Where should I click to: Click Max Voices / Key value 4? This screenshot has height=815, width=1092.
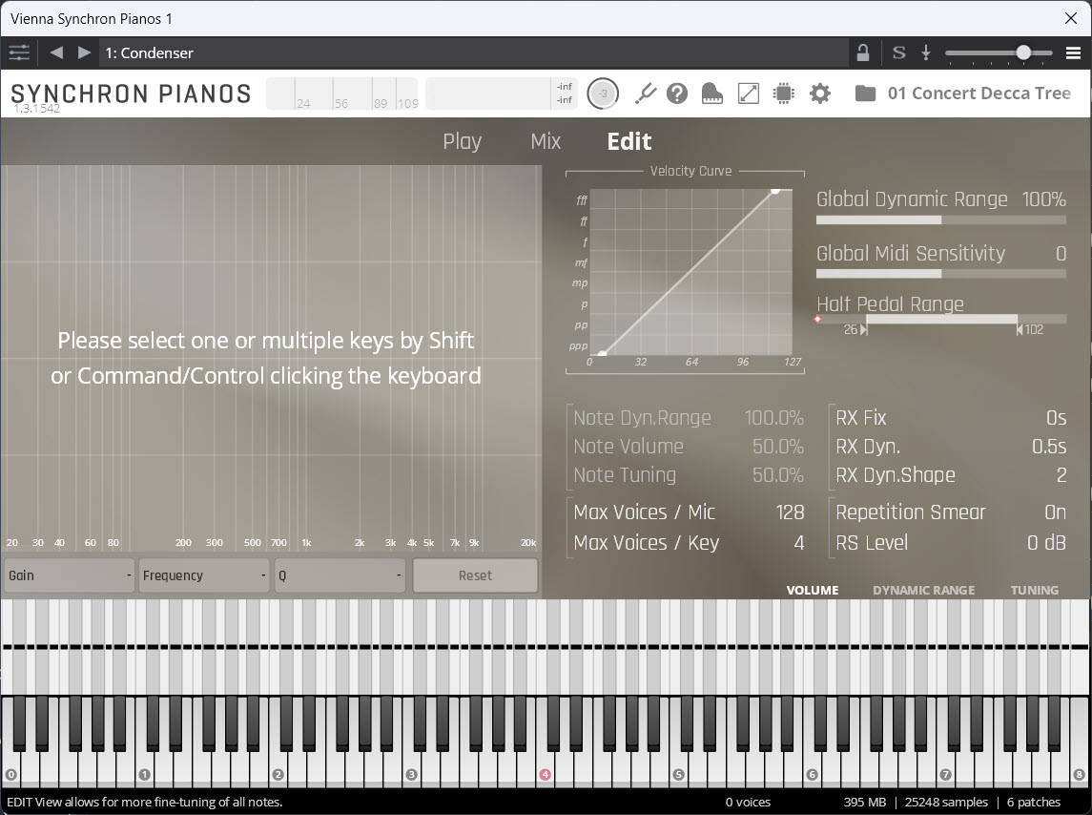799,542
